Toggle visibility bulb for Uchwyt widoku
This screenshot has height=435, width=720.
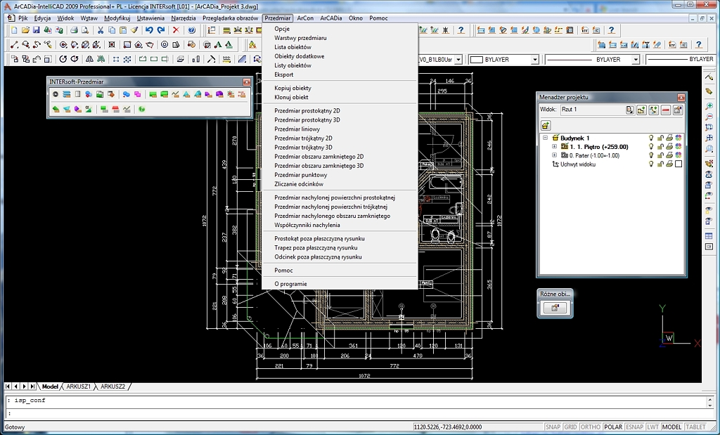650,164
